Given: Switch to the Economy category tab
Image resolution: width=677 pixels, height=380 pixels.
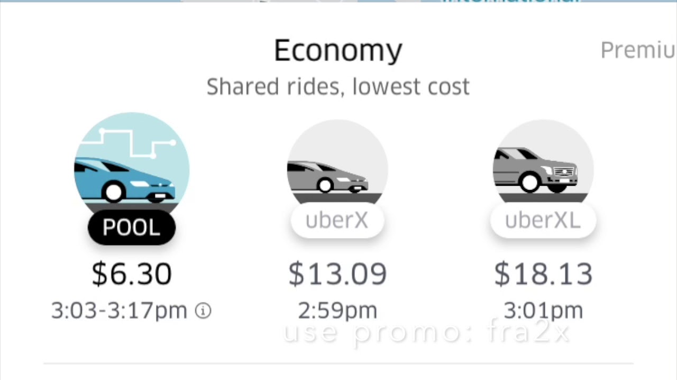Looking at the screenshot, I should click(338, 51).
